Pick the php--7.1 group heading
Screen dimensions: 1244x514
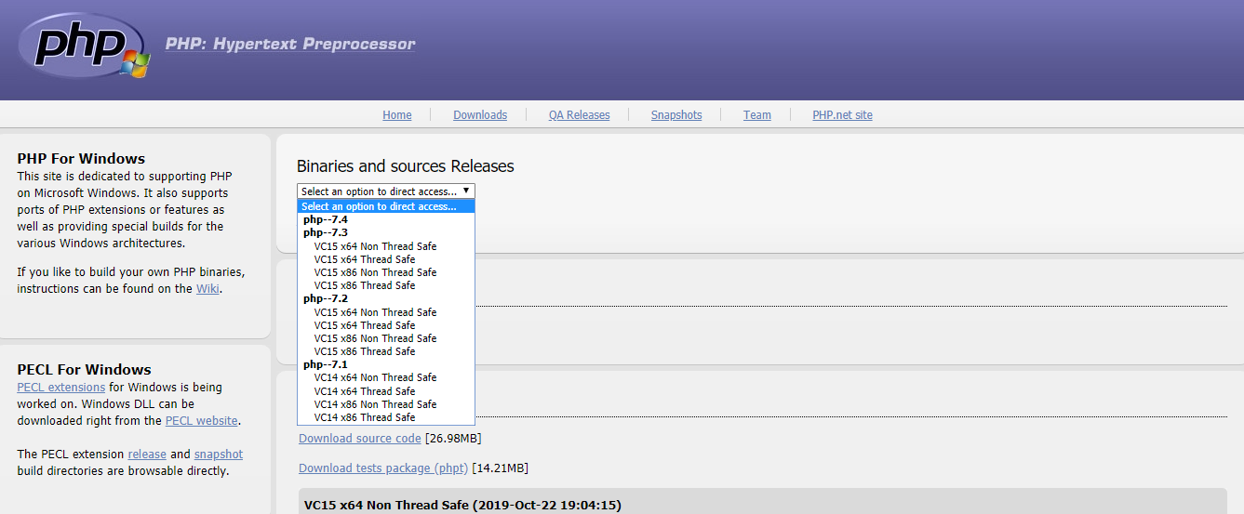coord(386,364)
